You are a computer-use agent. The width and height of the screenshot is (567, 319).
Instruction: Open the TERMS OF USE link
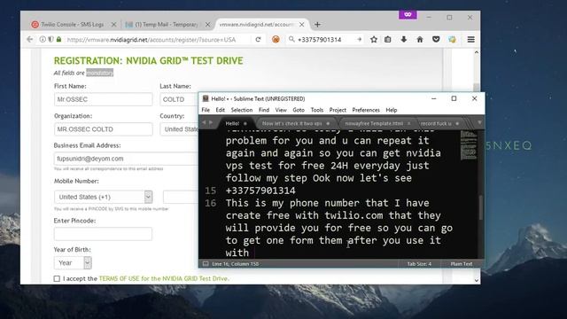click(119, 278)
